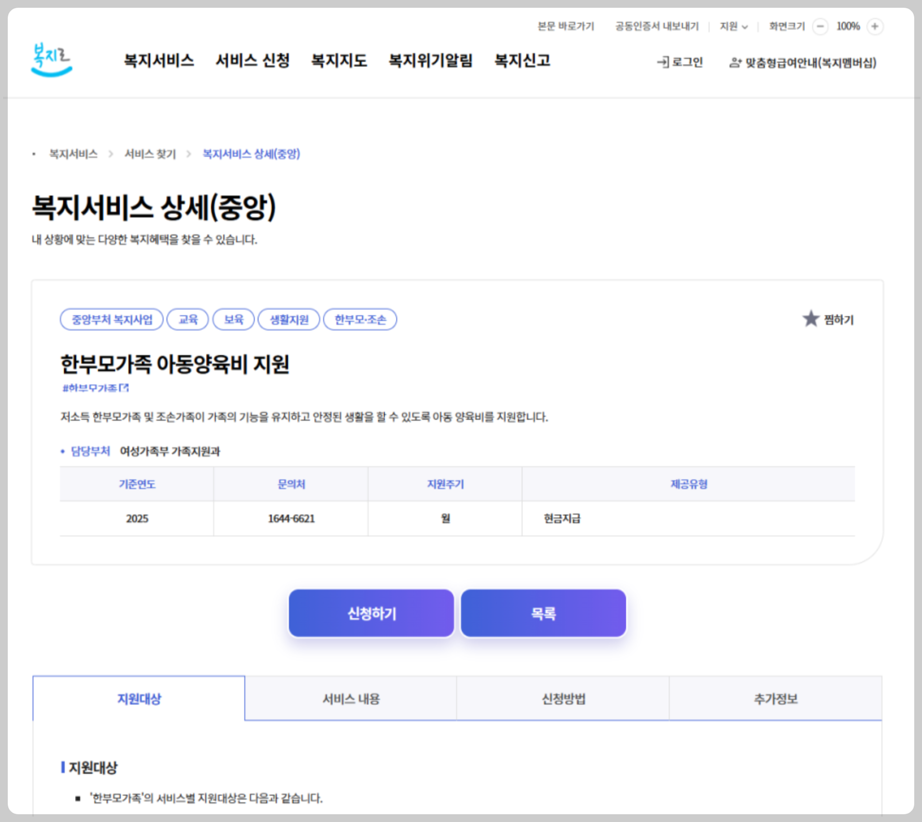
Task: Open the 복지지도 menu
Action: (339, 61)
